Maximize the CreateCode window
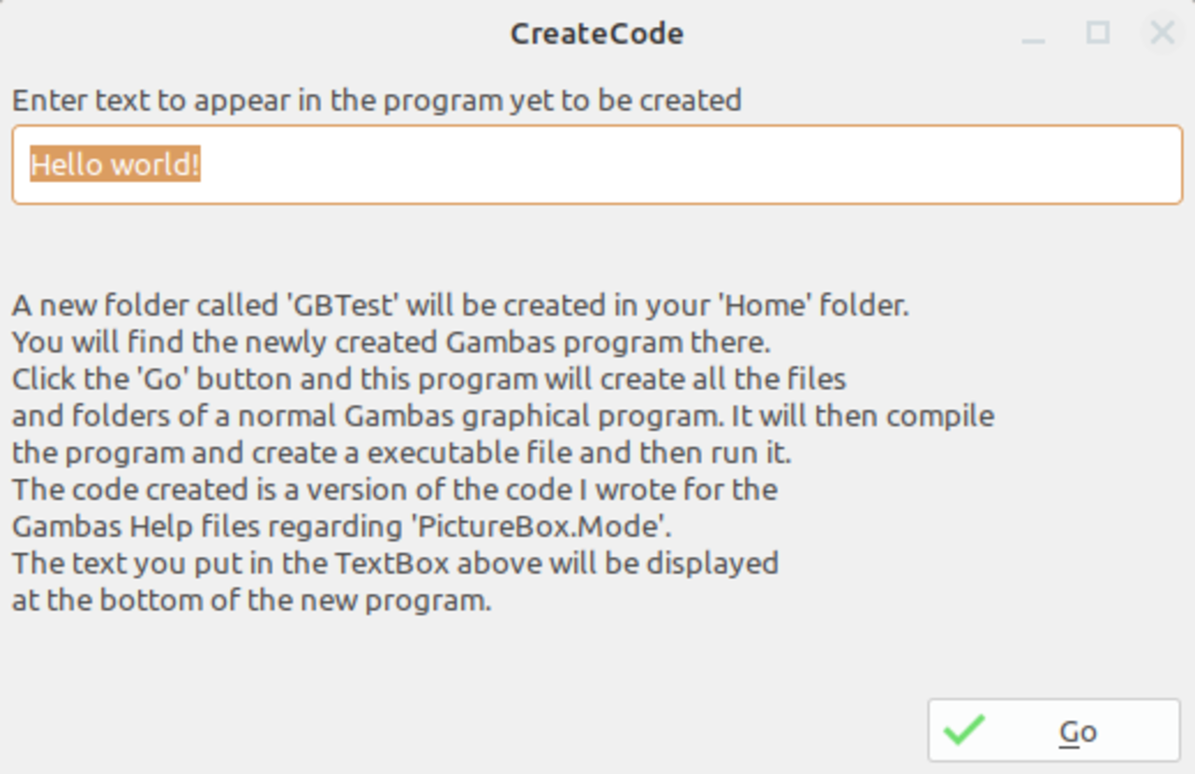This screenshot has width=1195, height=774. tap(1098, 34)
